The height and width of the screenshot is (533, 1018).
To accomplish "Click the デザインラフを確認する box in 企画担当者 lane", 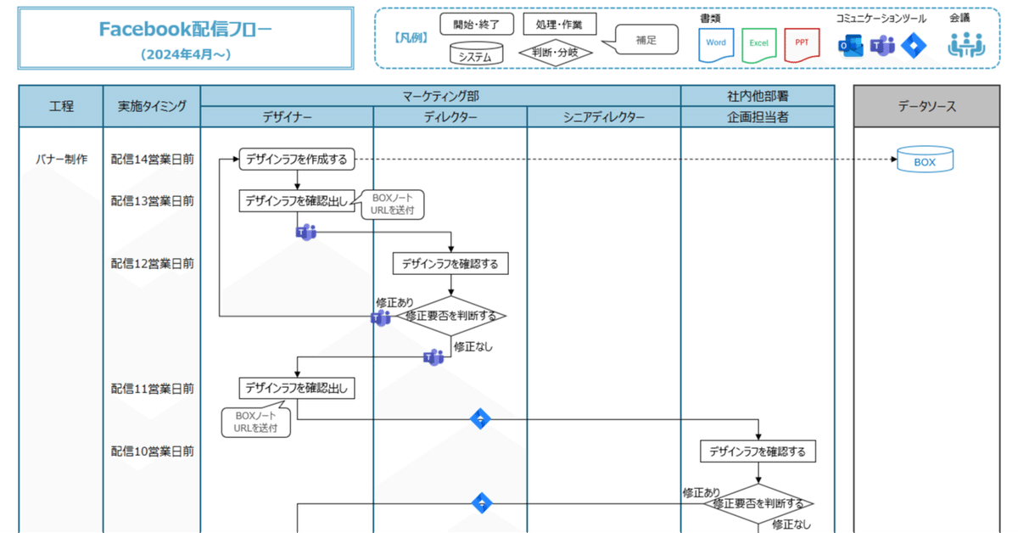I will click(x=757, y=451).
